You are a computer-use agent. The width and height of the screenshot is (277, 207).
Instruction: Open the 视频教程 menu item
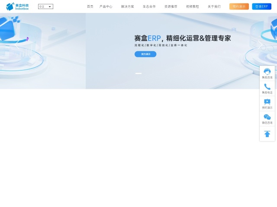(x=192, y=6)
